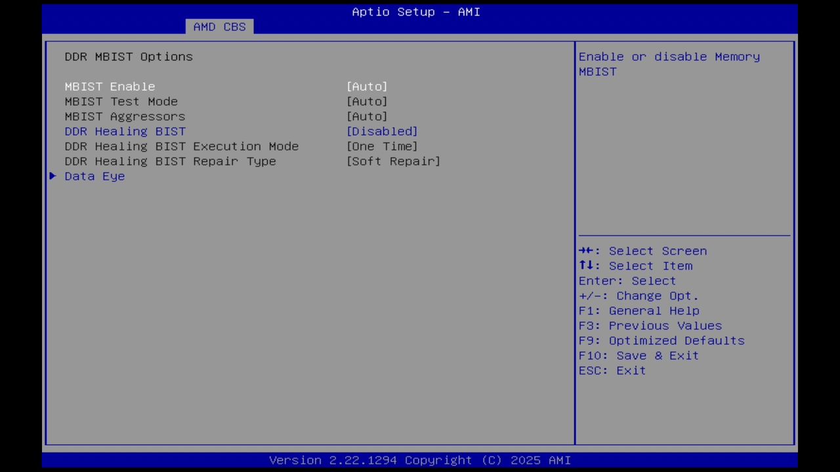
Task: Open the MBIST Aggressors value selector
Action: click(367, 116)
